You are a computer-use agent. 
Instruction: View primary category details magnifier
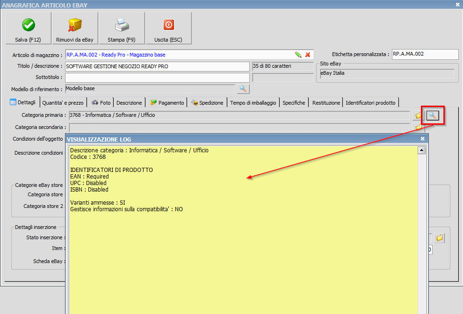point(433,116)
